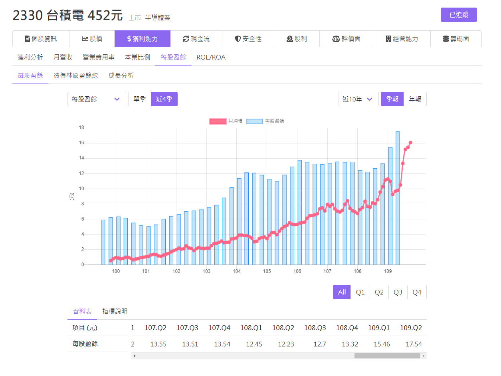
Task: Filter chart by Q1
Action: coord(360,292)
